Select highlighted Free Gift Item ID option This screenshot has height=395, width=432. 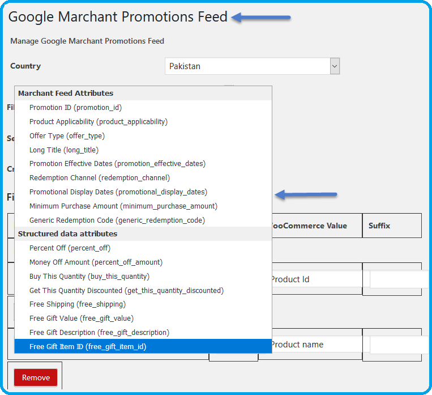pos(143,346)
